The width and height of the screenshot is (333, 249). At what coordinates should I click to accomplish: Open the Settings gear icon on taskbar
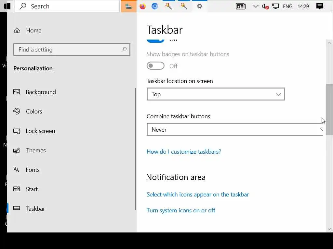199,6
